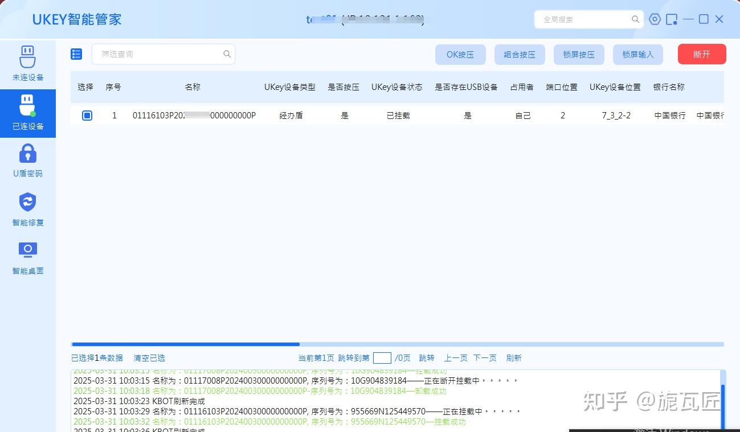
Task: Click the 全局搜索 search magnifier icon
Action: (x=635, y=19)
